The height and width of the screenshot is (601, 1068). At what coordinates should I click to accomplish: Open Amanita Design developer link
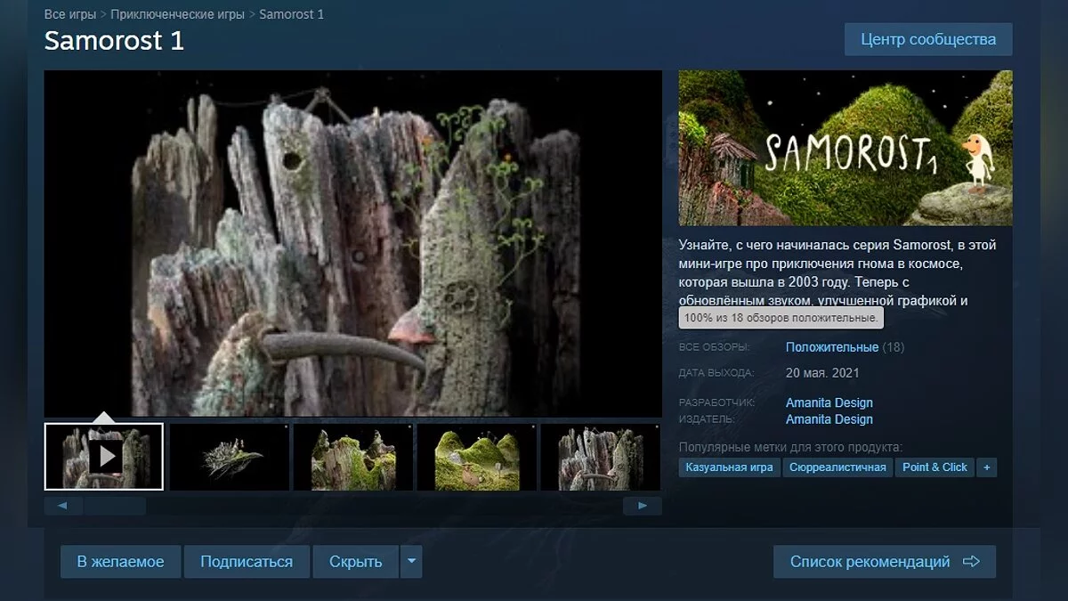pyautogui.click(x=829, y=402)
